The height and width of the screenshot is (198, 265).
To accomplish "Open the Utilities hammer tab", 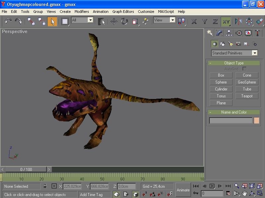I will click(257, 33).
